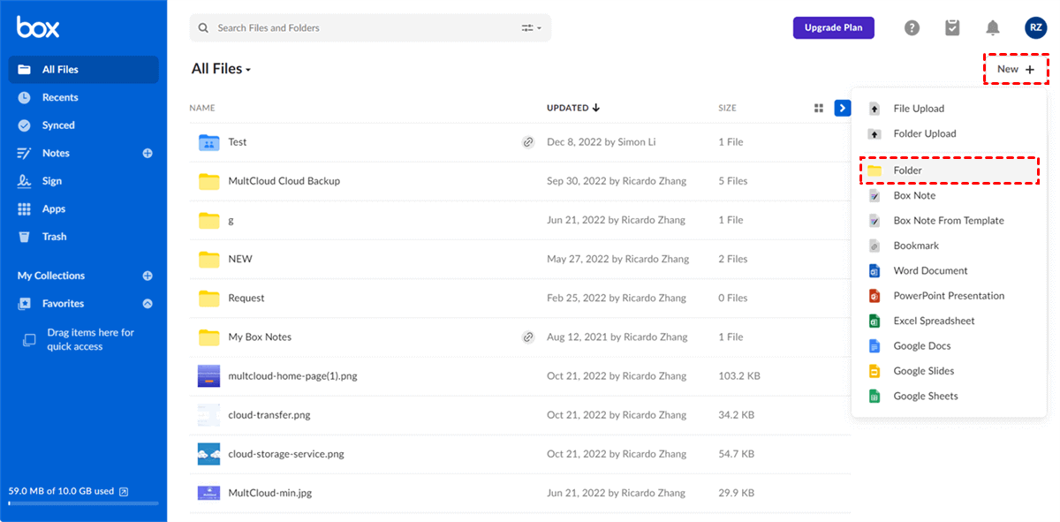Click the shared link icon for Test folder

(528, 142)
